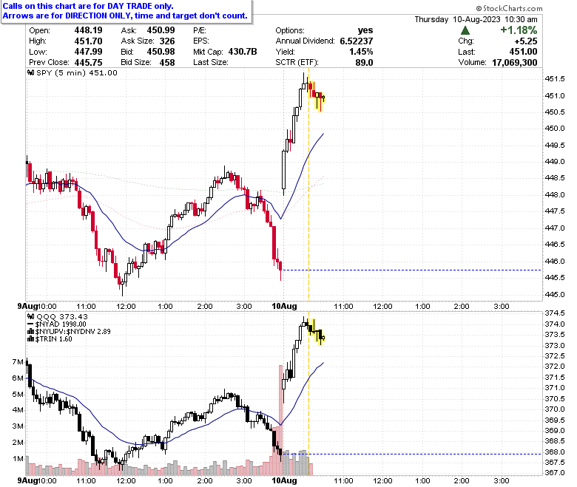Click the SPY previous-close blue dashed line

pos(411,270)
